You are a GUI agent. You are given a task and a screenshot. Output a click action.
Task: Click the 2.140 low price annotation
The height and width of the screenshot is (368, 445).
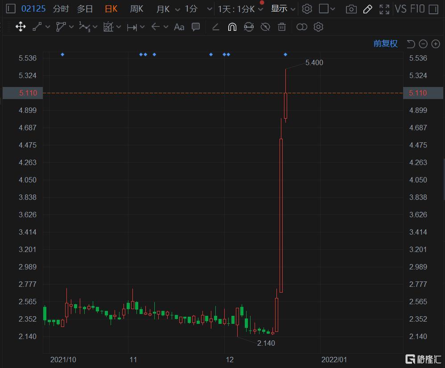tap(266, 343)
